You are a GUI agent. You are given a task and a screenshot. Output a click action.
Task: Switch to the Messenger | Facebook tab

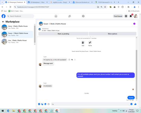click(x=15, y=2)
